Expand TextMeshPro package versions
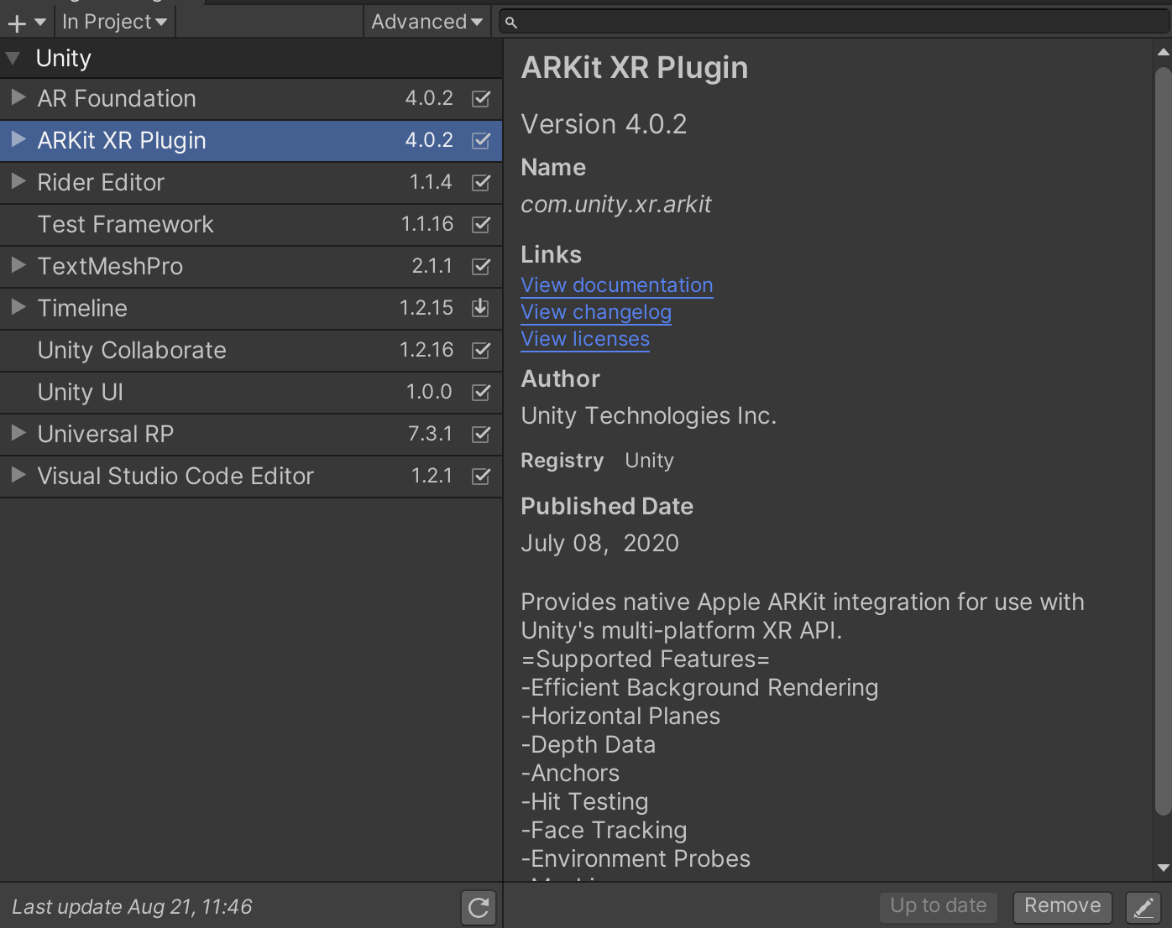The width and height of the screenshot is (1172, 928). tap(18, 265)
